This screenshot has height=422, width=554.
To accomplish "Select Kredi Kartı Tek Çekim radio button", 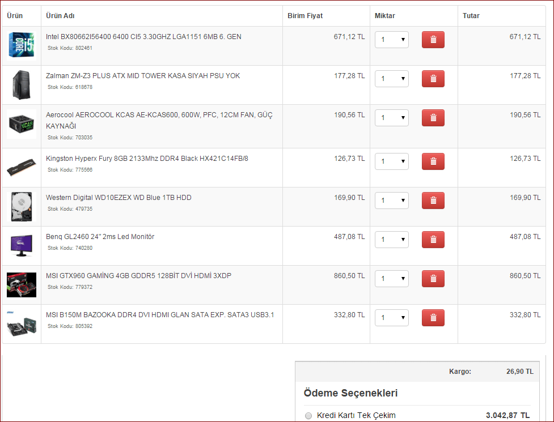I will [308, 416].
